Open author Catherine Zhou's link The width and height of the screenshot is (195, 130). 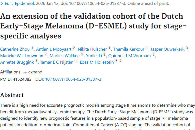pos(15,49)
